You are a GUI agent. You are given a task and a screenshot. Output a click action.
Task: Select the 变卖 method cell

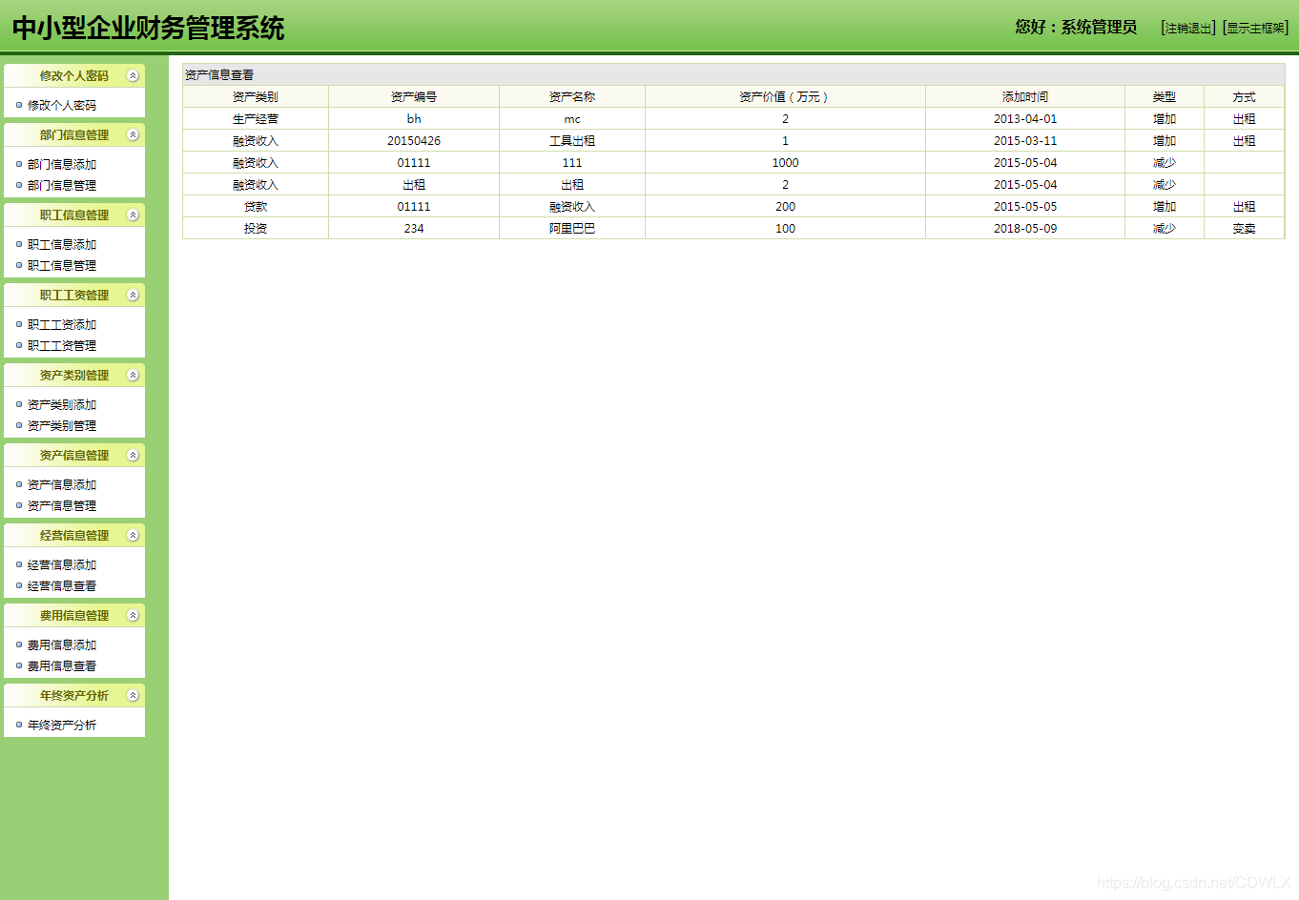click(1245, 229)
